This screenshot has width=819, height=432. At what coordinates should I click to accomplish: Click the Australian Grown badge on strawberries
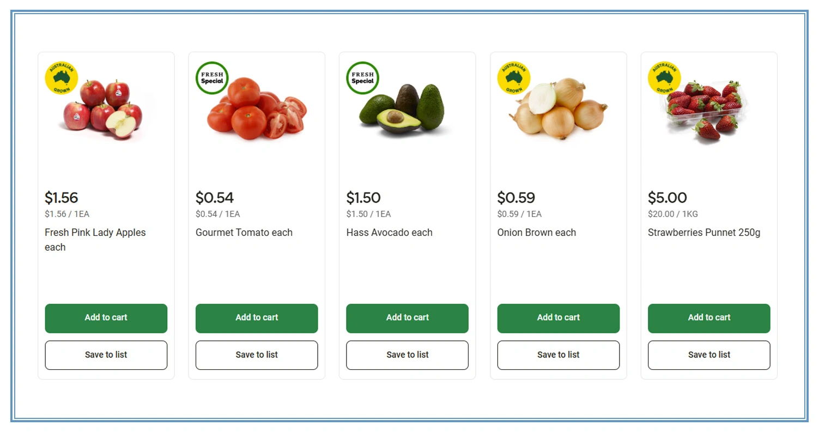point(664,78)
